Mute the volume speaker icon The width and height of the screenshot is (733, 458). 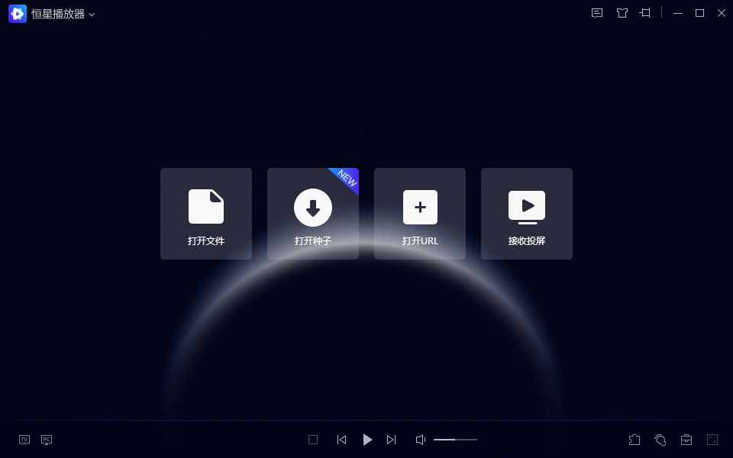(420, 440)
